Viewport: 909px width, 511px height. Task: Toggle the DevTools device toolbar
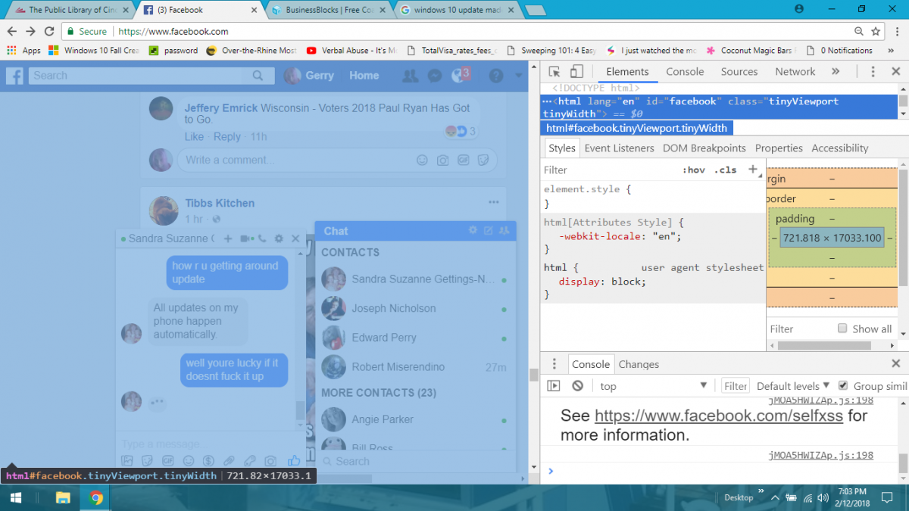coord(576,72)
